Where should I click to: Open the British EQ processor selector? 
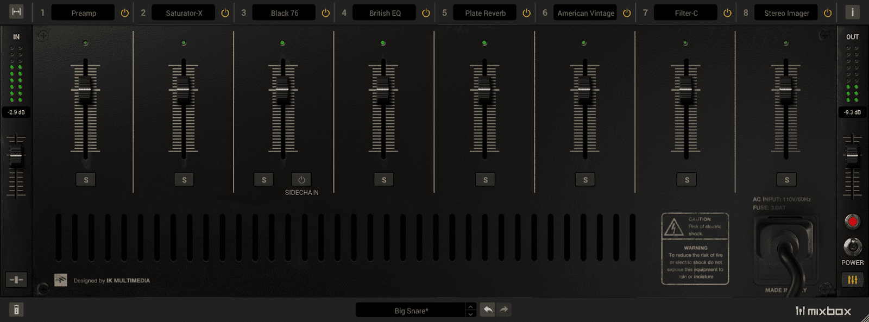coord(385,13)
